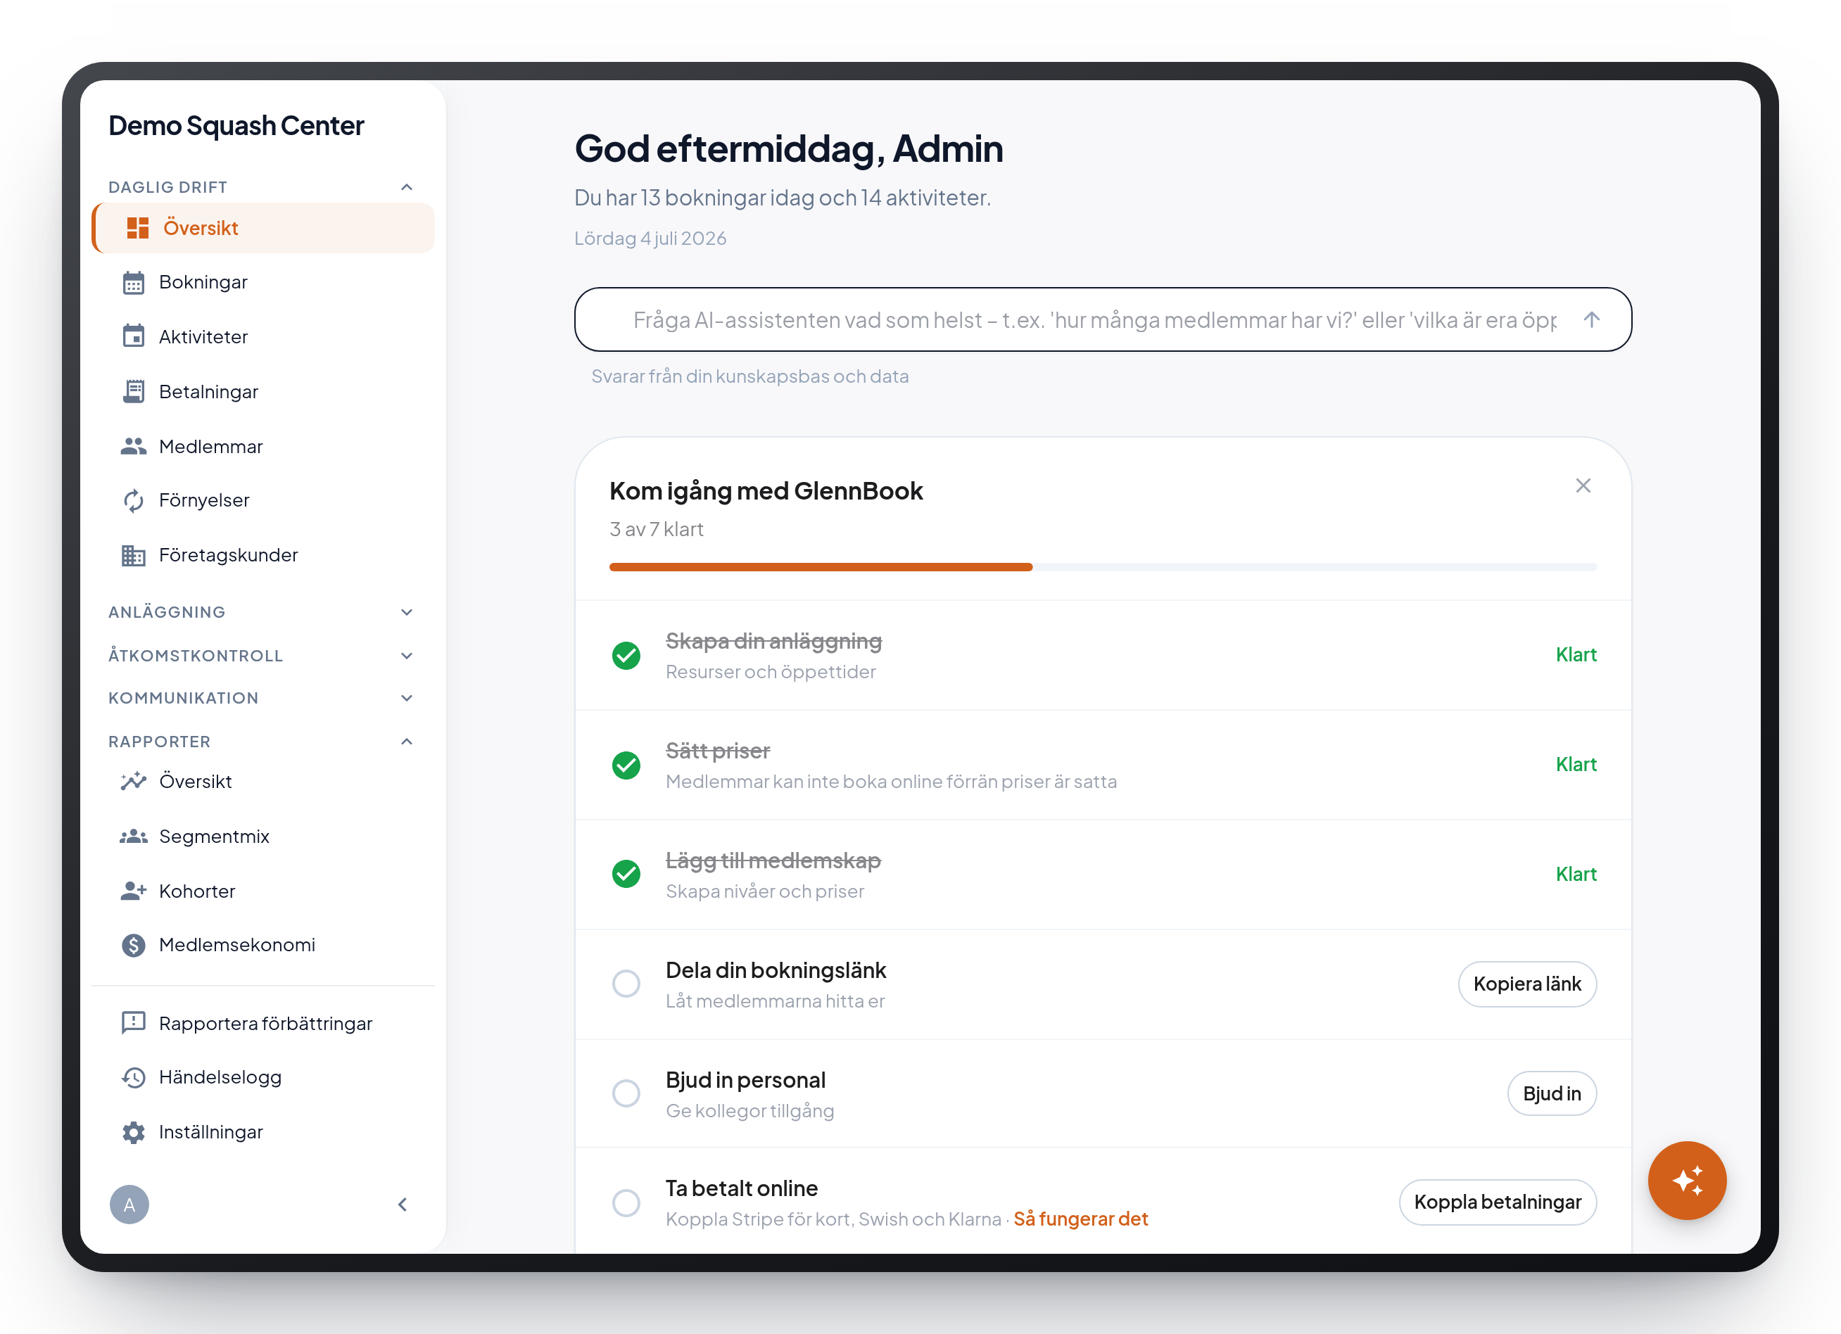Screen dimensions: 1841x1334
Task: Open the orange AI sparkle floating button
Action: coord(1687,1181)
